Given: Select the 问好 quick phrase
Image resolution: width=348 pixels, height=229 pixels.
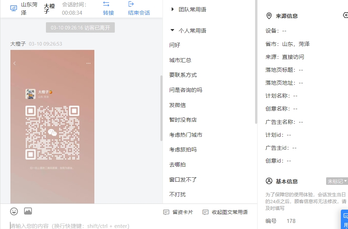Looking at the screenshot, I should click(x=175, y=45).
